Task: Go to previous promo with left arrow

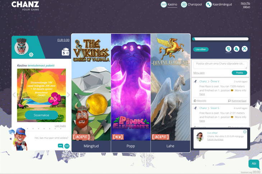Action: point(14,95)
